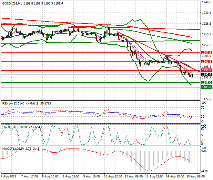Click the 8 Aug 10:00 time label
This screenshot has width=213, height=180.
pos(50,176)
